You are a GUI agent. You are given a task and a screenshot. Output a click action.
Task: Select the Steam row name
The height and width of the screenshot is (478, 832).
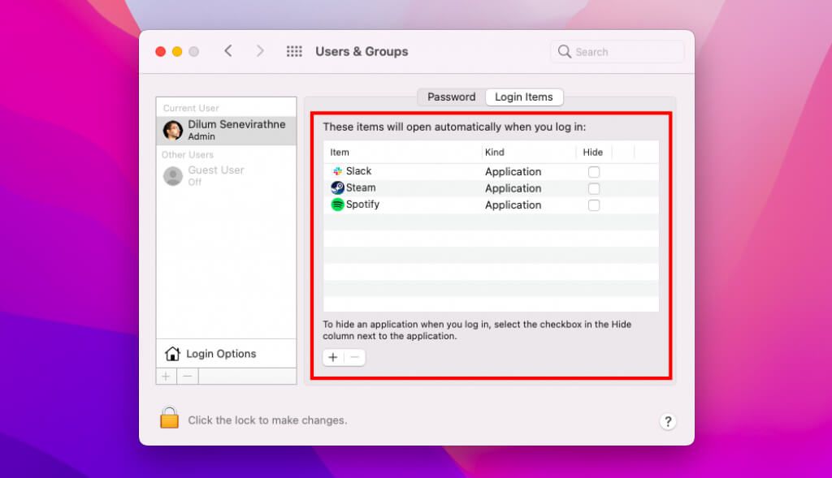361,187
